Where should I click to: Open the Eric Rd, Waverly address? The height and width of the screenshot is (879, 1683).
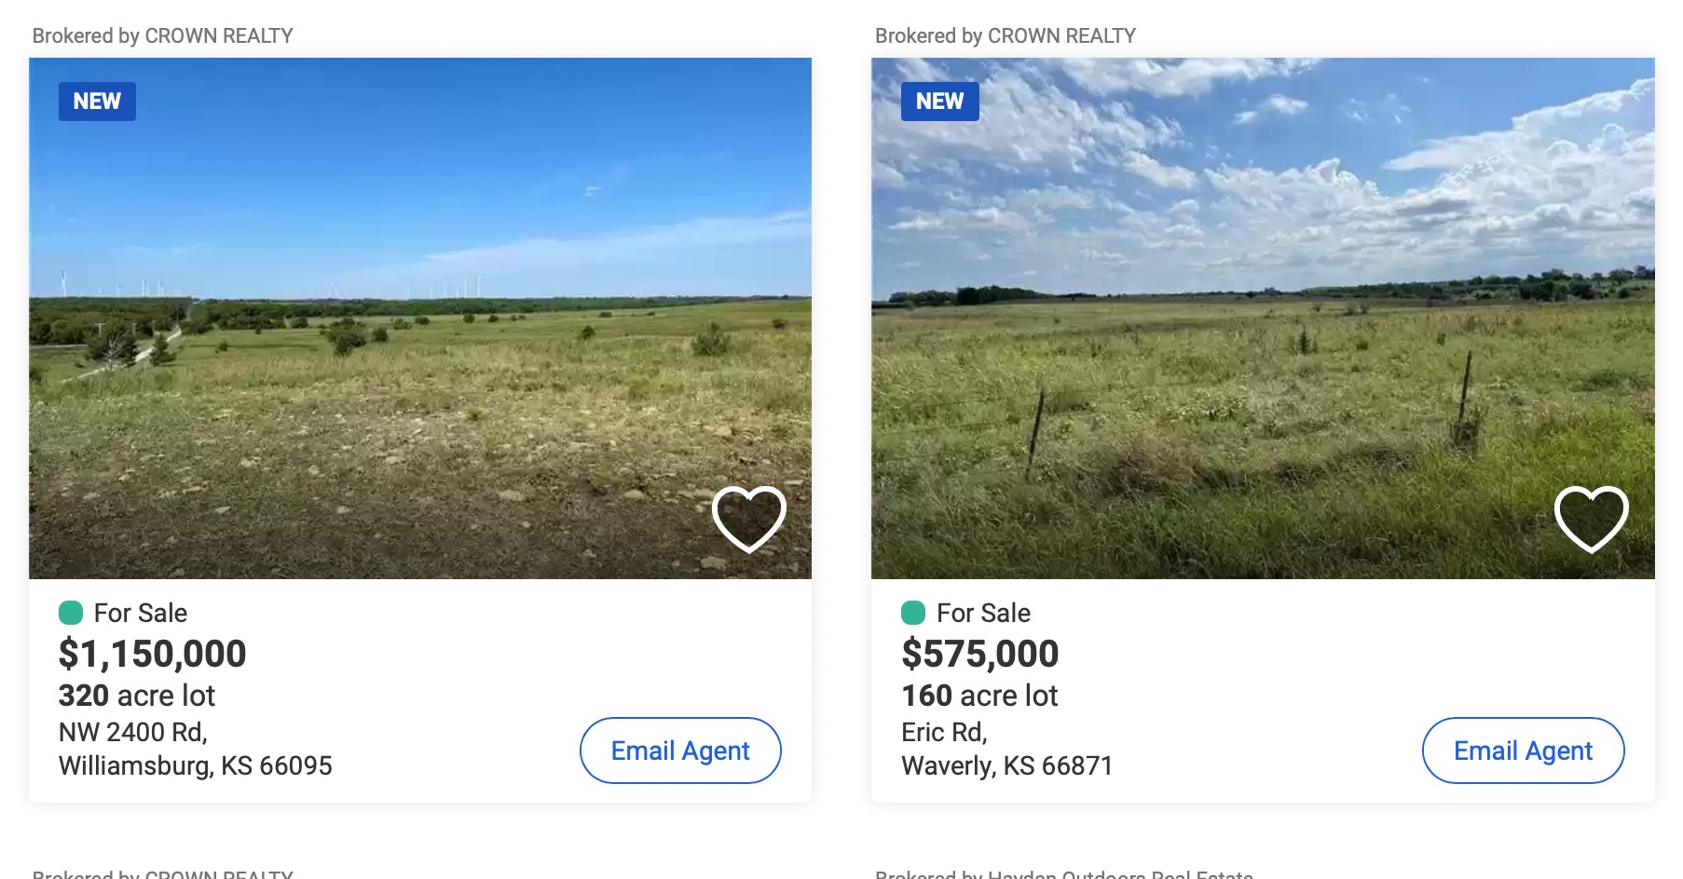pos(1006,749)
